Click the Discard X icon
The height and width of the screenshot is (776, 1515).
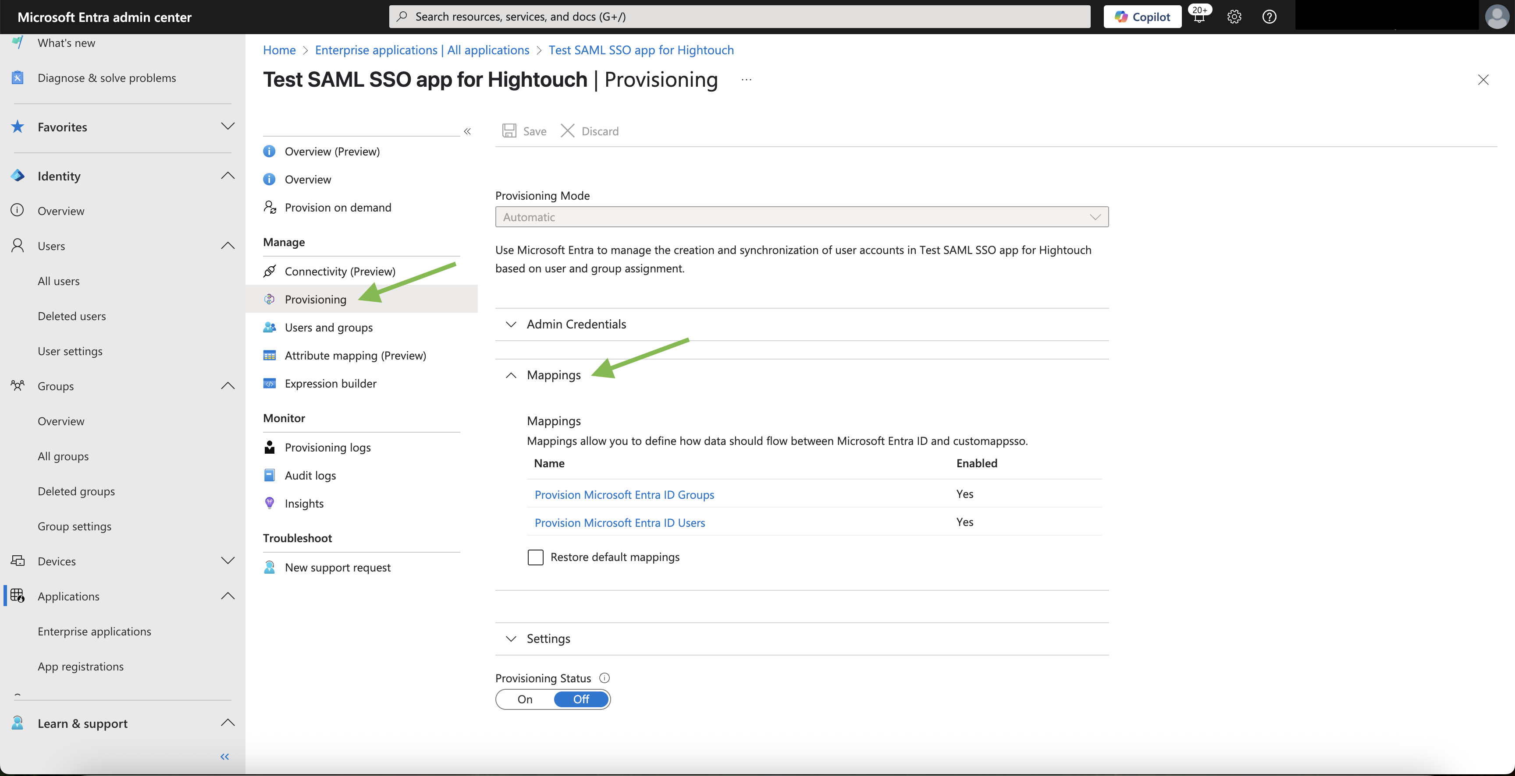568,131
